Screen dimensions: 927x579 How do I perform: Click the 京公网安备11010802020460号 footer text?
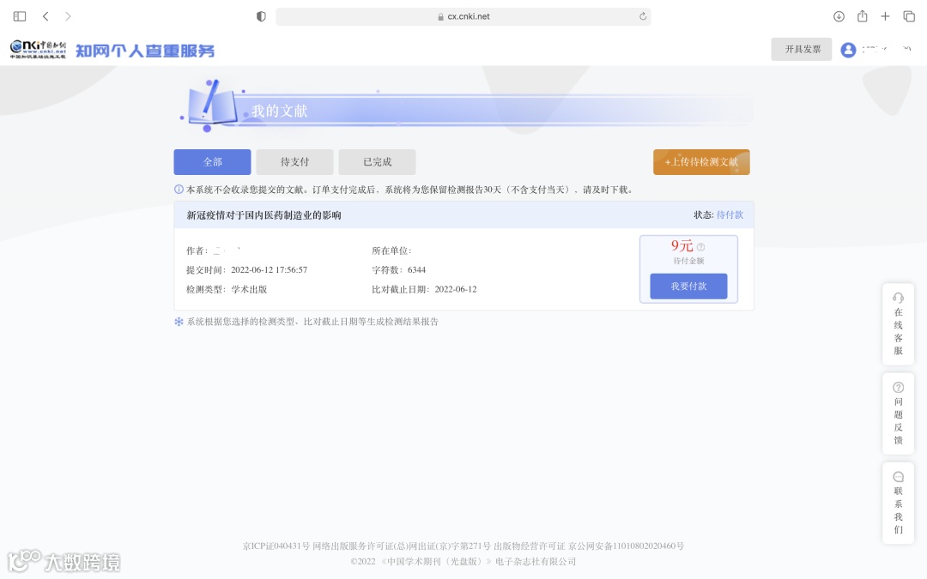(x=626, y=546)
